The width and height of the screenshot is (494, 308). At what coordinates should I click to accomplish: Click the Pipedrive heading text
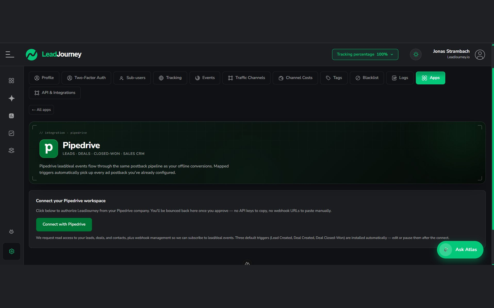81,145
